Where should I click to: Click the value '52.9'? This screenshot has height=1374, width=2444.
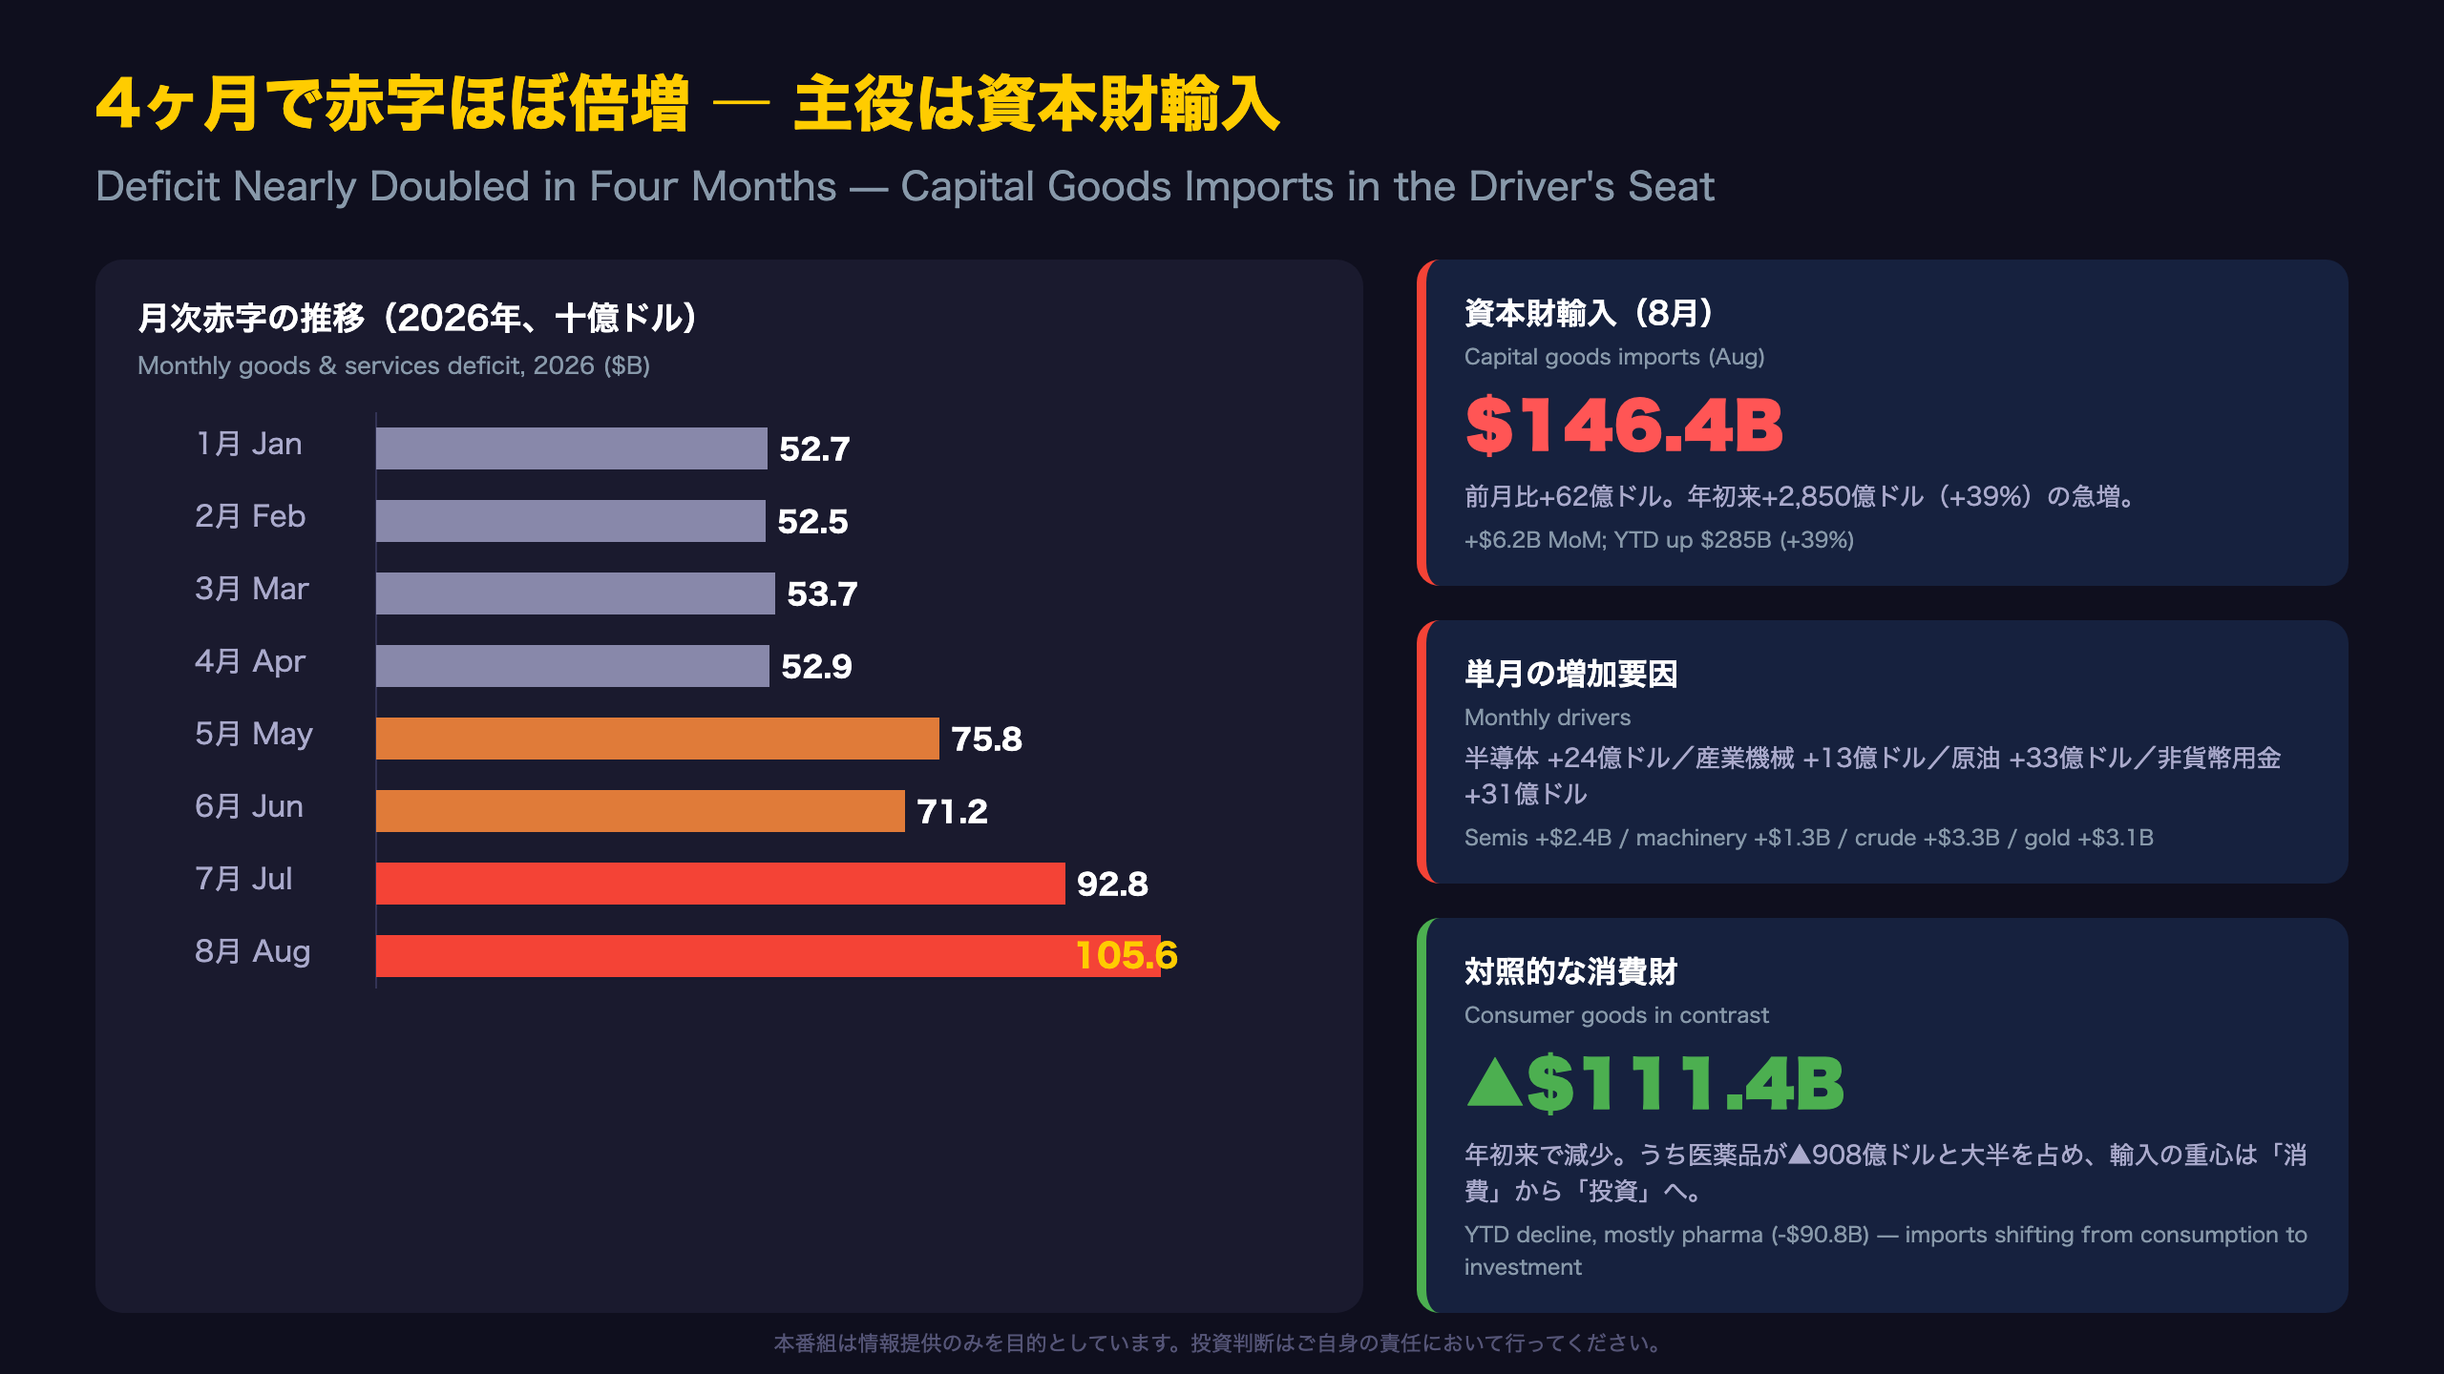816,667
